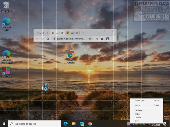This screenshot has height=127, width=170.
Task: Choose Exit to quit ScreenGridy
Action: (x=146, y=121)
